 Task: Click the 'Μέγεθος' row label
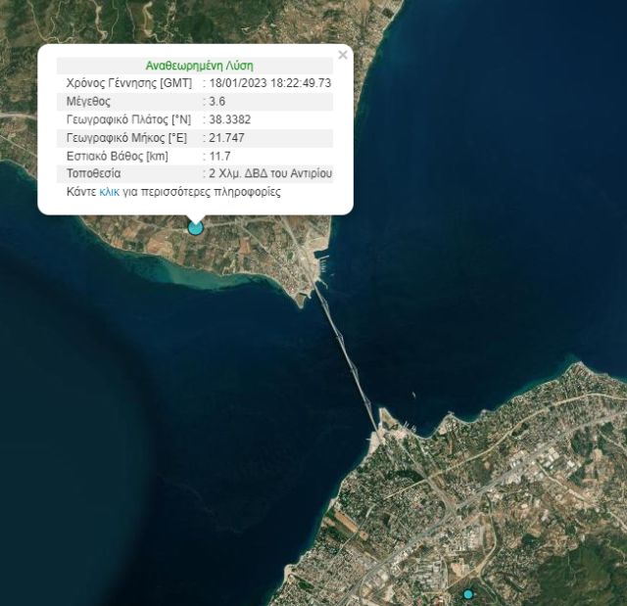[88, 101]
